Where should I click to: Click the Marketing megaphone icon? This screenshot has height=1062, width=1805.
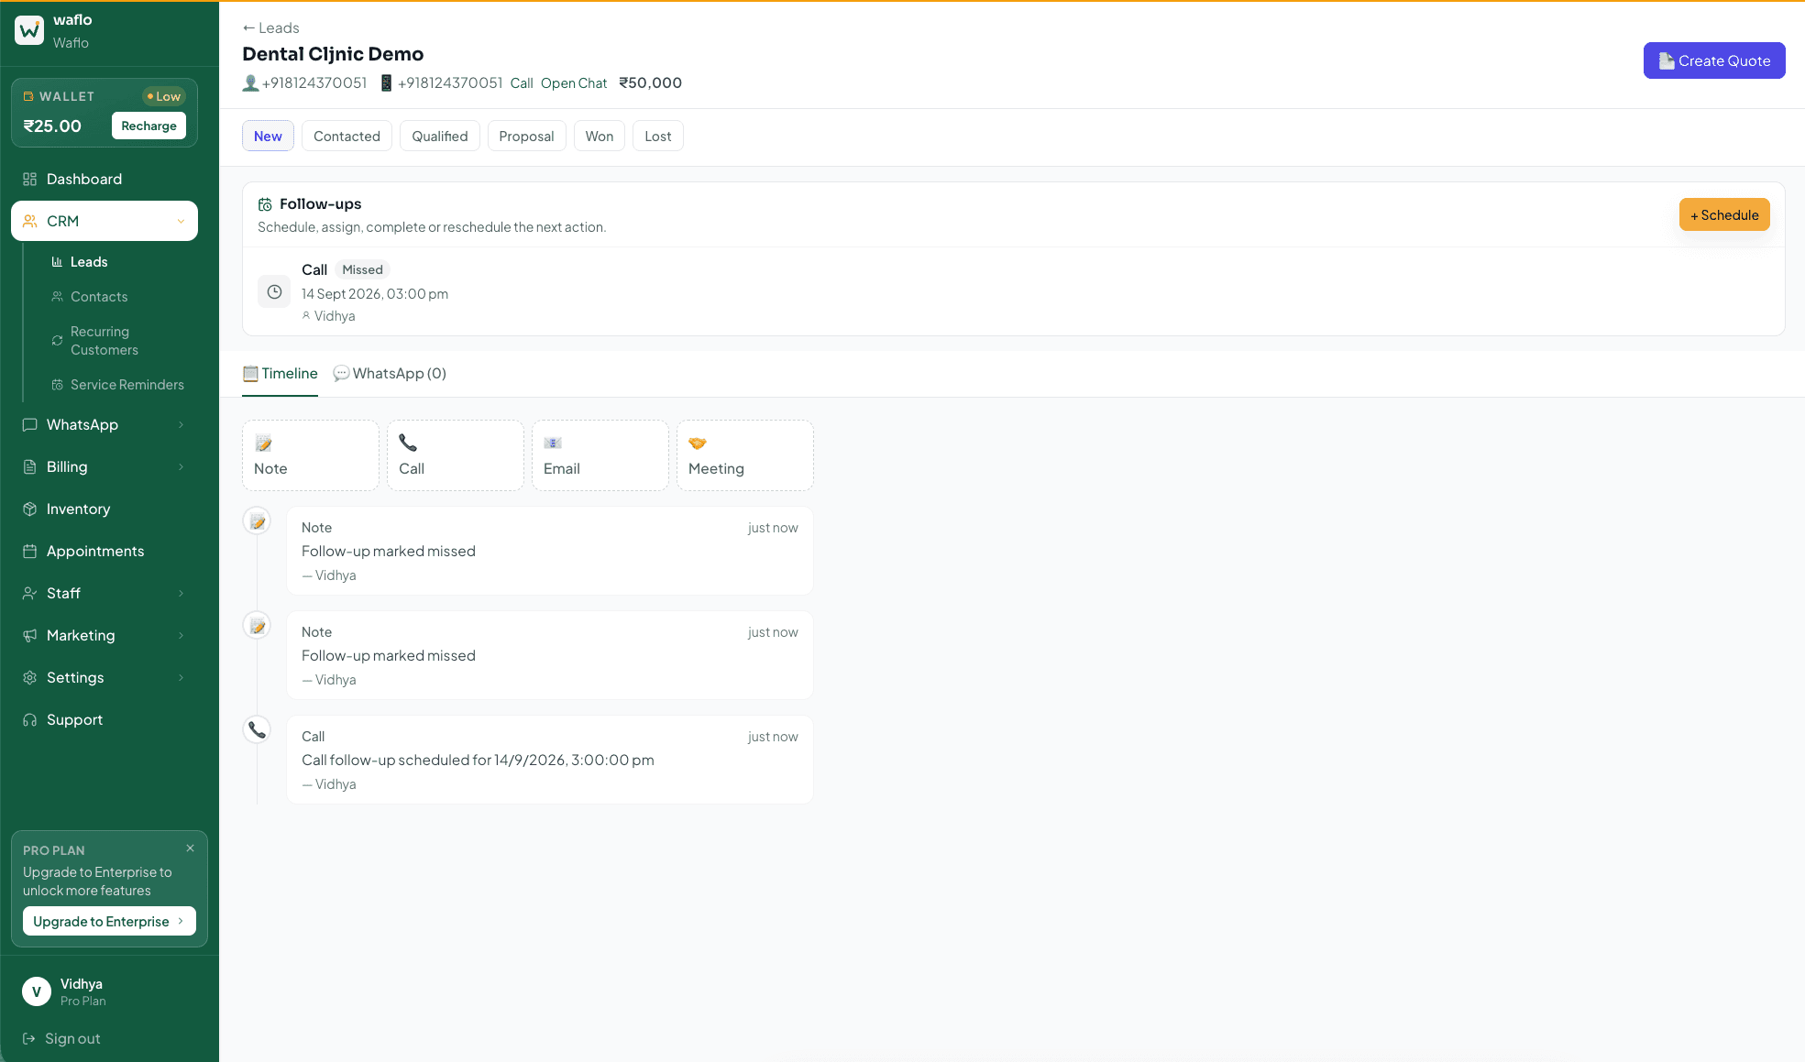click(x=30, y=635)
